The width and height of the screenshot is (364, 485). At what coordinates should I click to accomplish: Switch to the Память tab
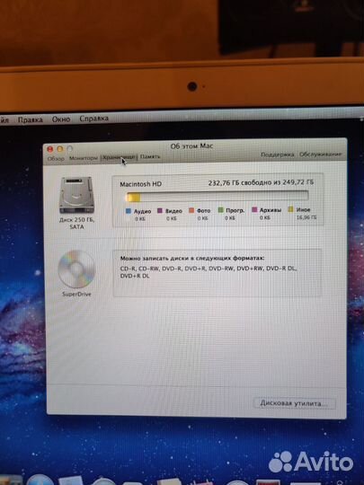point(150,157)
